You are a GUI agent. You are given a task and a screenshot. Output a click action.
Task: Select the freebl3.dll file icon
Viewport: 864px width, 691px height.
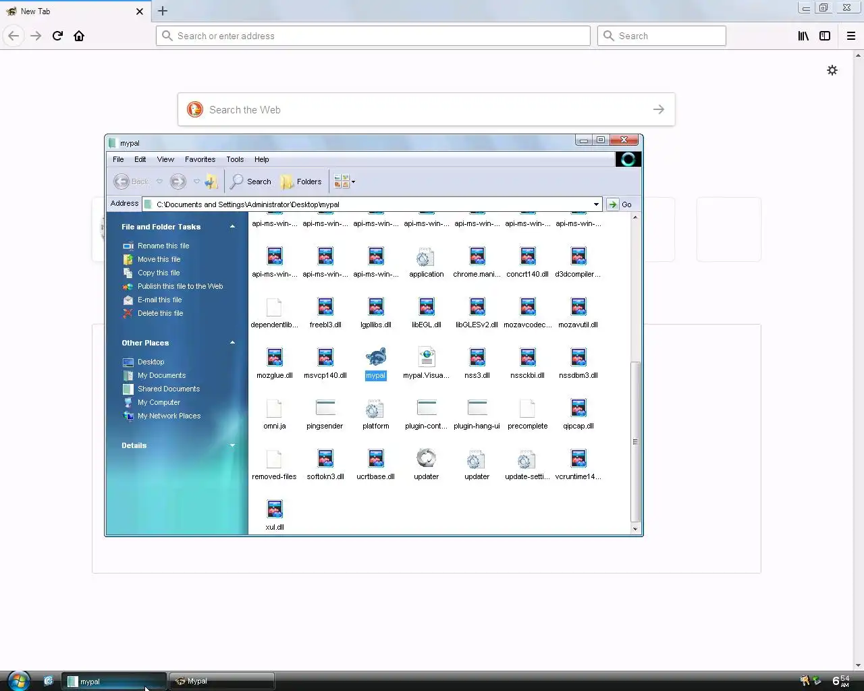325,306
